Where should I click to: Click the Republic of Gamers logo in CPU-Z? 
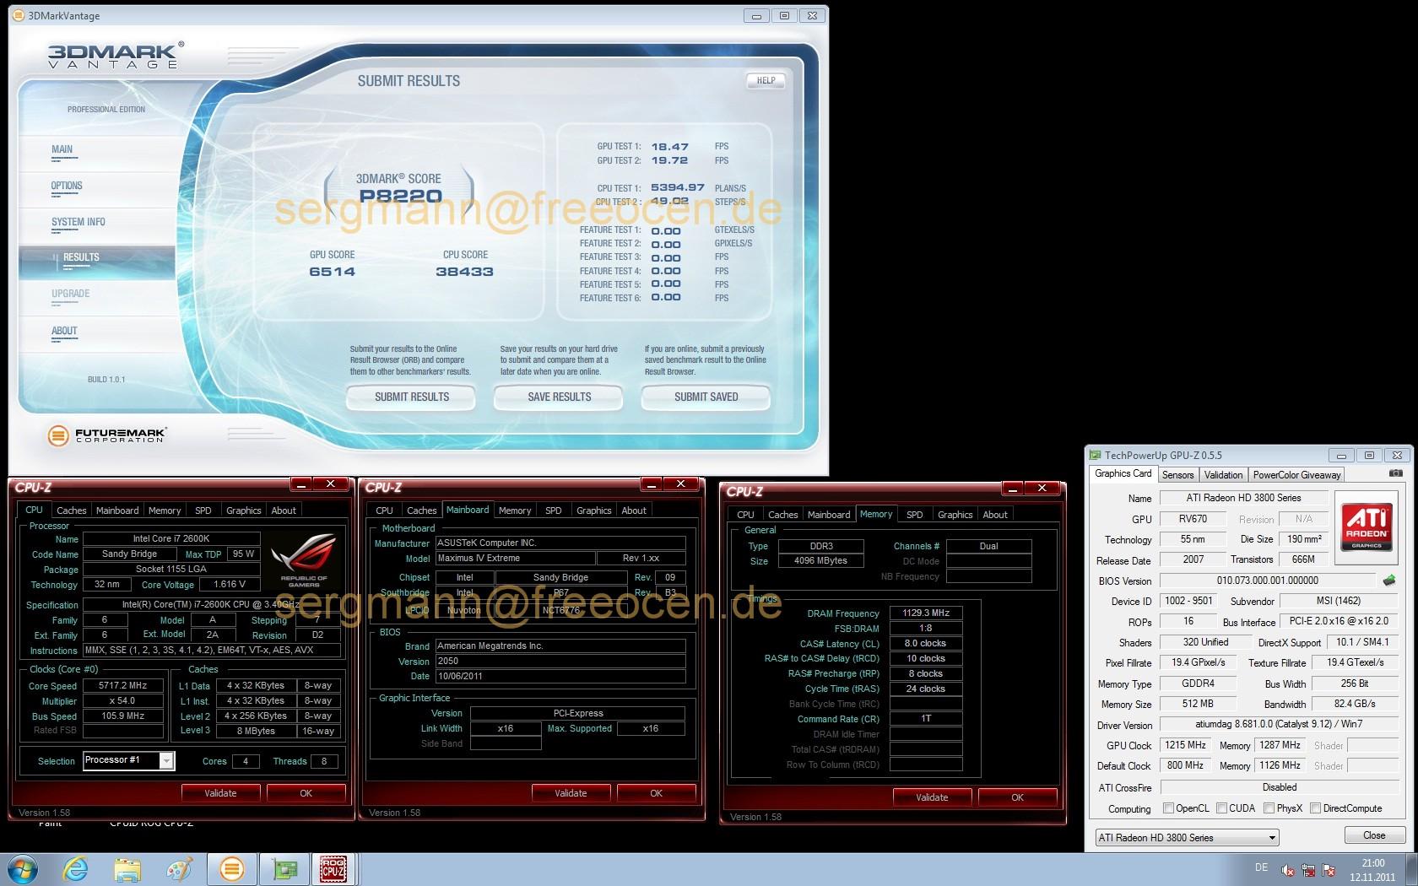click(x=304, y=559)
